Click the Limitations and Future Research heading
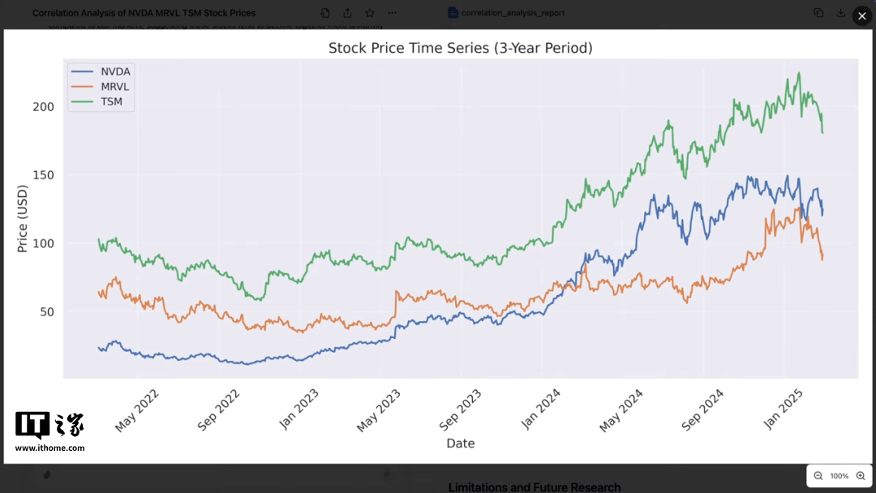The image size is (876, 493). click(x=534, y=487)
